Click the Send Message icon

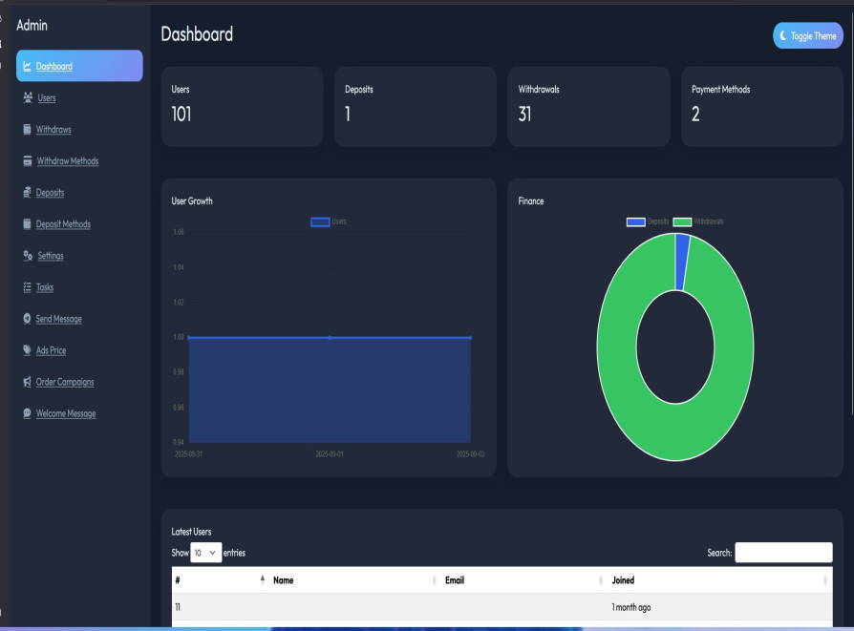tap(27, 319)
